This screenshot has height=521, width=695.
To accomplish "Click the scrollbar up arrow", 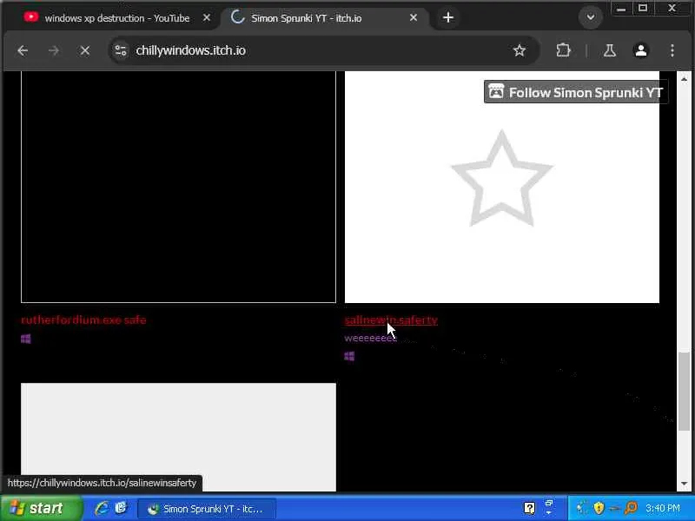I will tap(684, 79).
